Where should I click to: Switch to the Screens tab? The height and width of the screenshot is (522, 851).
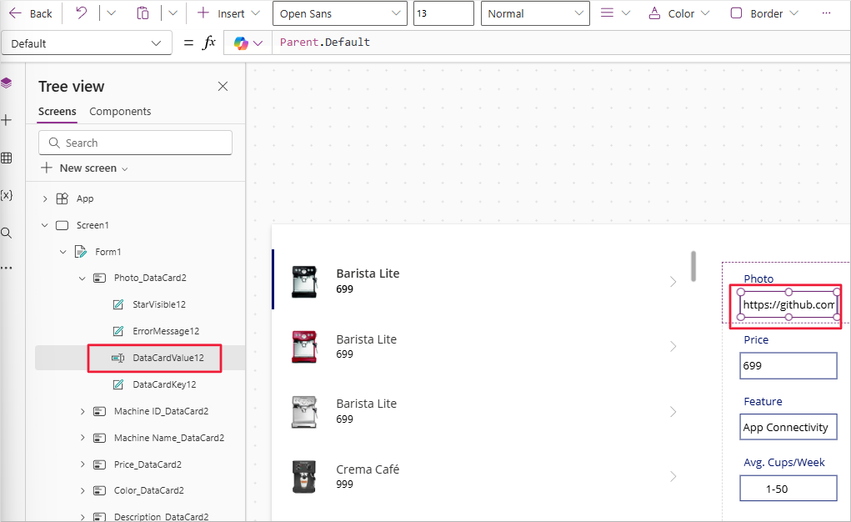coord(57,112)
